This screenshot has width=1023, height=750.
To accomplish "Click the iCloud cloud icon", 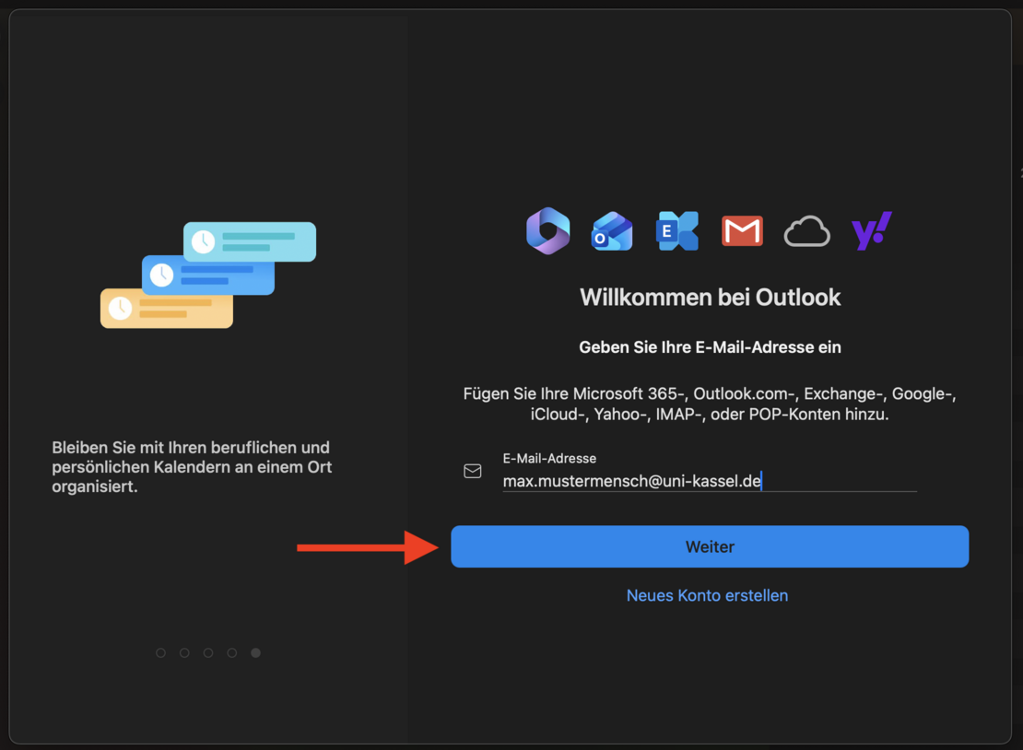I will (x=807, y=231).
